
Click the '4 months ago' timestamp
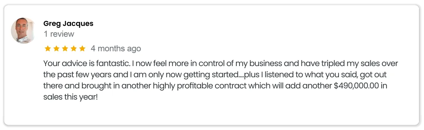[116, 48]
